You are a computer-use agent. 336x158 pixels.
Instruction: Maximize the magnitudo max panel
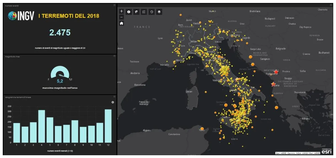click(114, 56)
